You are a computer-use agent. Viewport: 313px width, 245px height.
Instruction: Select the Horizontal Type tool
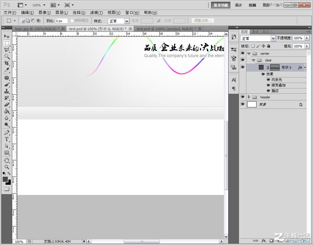point(7,139)
